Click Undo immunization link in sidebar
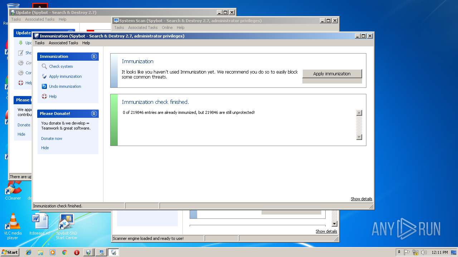Image resolution: width=458 pixels, height=257 pixels. point(65,86)
